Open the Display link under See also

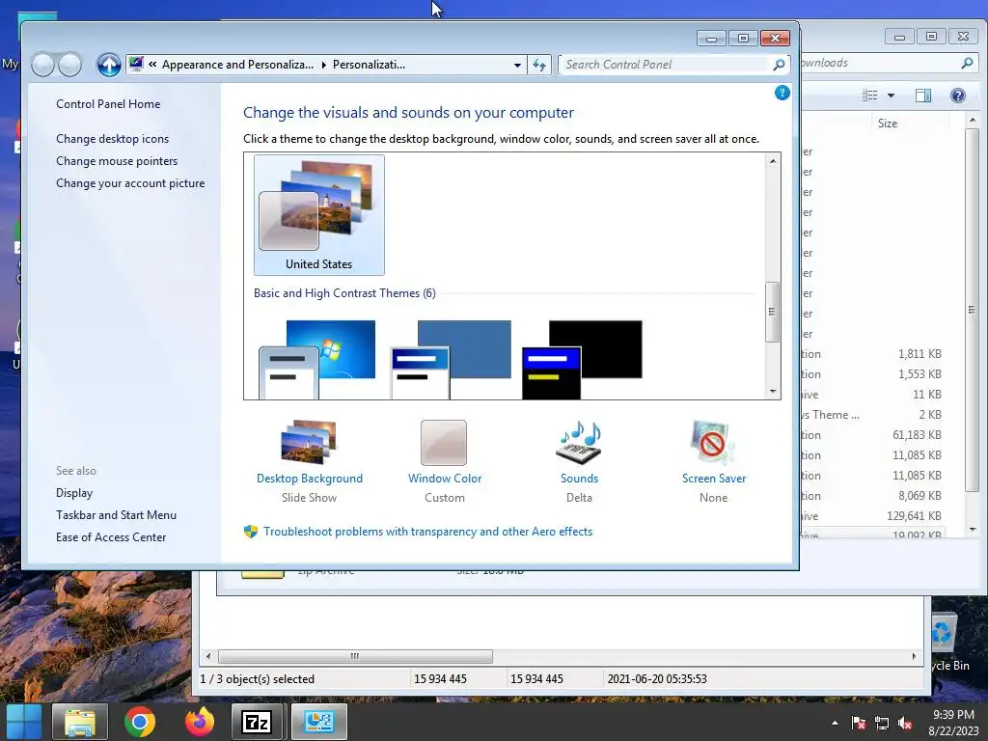pyautogui.click(x=74, y=493)
